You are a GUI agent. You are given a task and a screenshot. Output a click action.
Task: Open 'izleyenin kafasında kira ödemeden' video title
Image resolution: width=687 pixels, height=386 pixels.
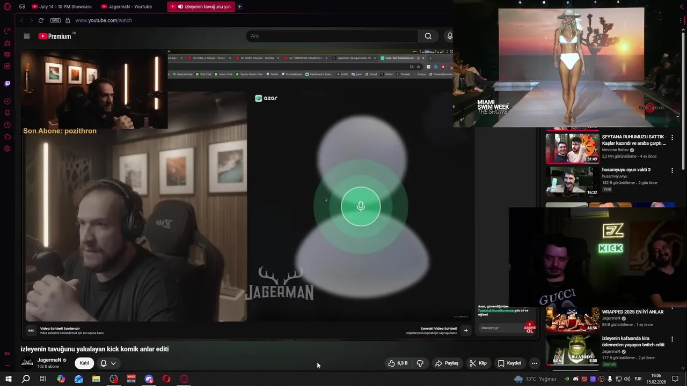click(x=633, y=342)
